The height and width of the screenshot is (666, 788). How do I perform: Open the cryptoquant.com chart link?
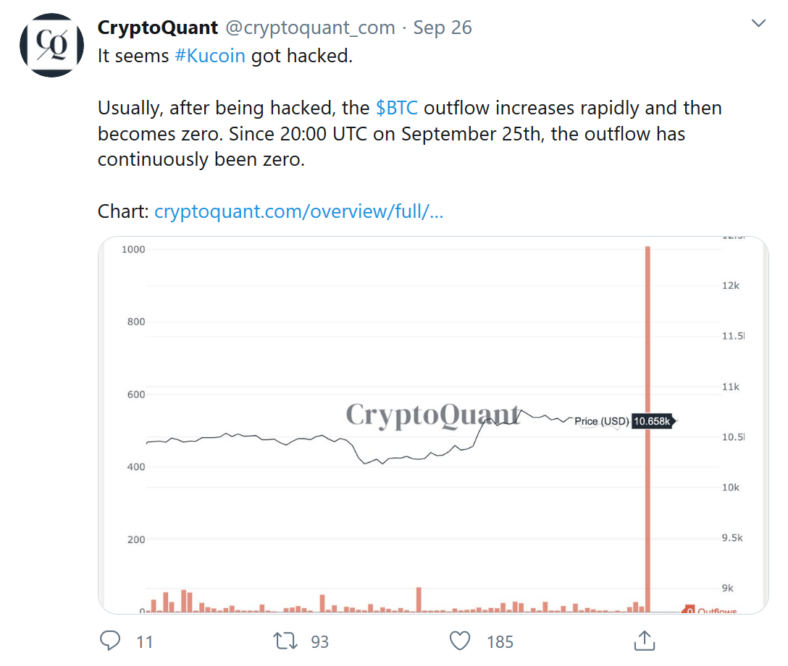[298, 211]
